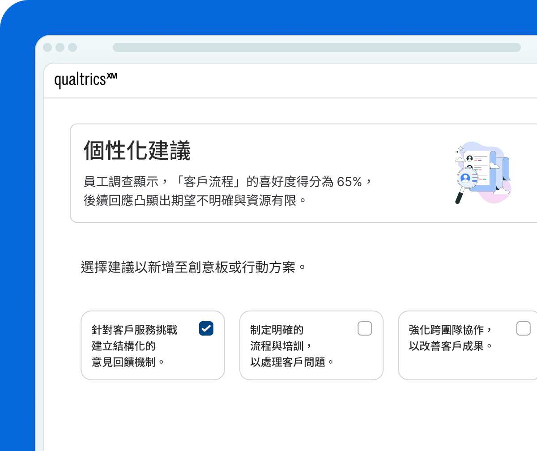The height and width of the screenshot is (451, 537).
Task: Click the 員工調查顯示 summary sentence
Action: pyautogui.click(x=228, y=182)
